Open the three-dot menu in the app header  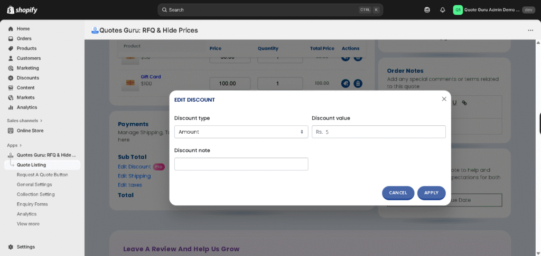point(530,31)
